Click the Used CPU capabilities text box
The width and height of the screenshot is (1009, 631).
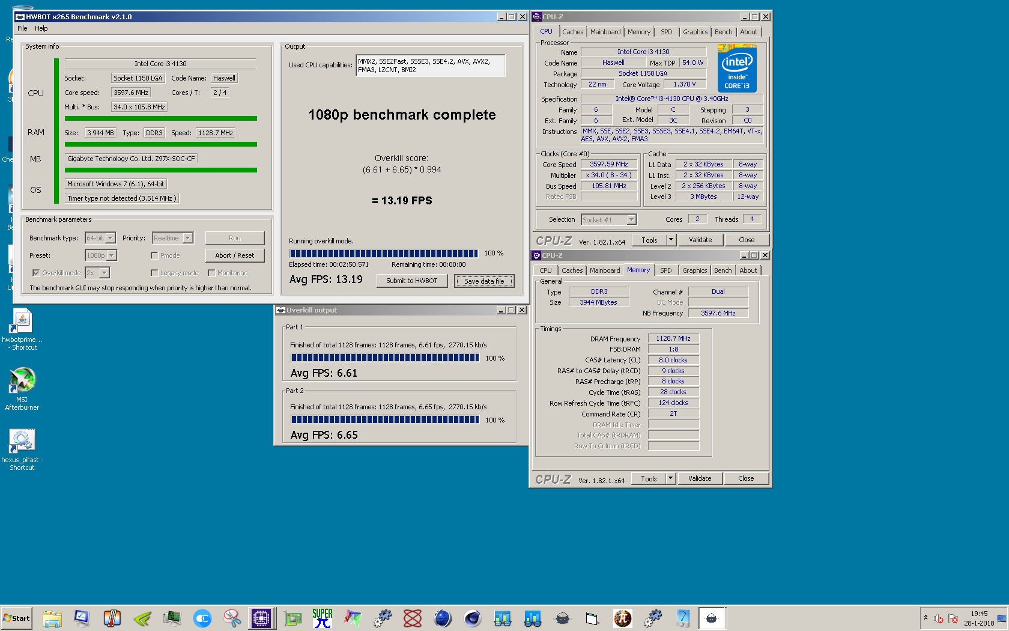coord(430,66)
